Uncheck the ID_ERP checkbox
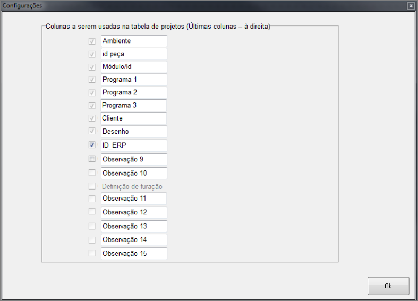Viewport: 418px width, 301px height. pos(92,145)
